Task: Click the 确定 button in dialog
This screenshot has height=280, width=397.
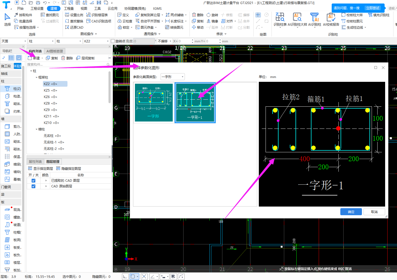Action: coord(351,212)
